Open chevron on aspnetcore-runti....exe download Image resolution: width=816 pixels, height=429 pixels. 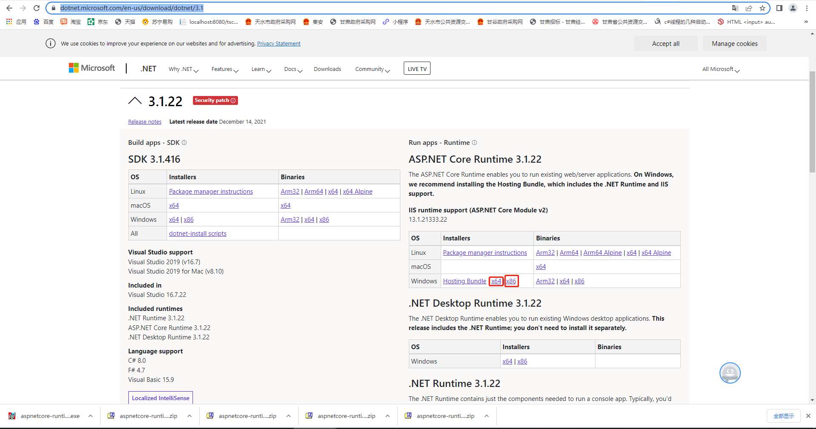tap(90, 416)
